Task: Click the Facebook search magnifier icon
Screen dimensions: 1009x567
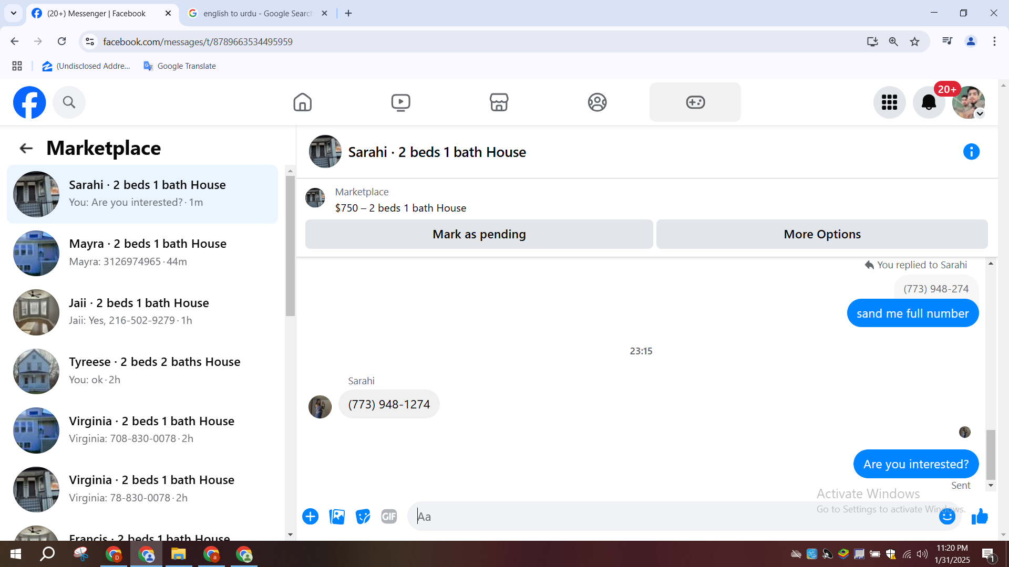Action: click(x=69, y=102)
